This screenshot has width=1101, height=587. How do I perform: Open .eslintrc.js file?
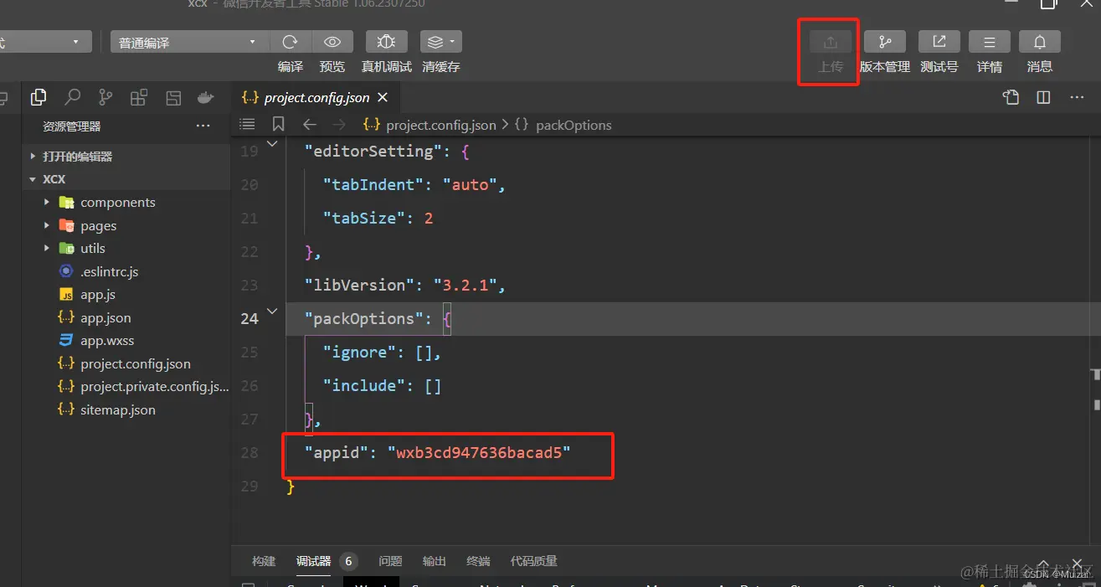click(x=126, y=271)
